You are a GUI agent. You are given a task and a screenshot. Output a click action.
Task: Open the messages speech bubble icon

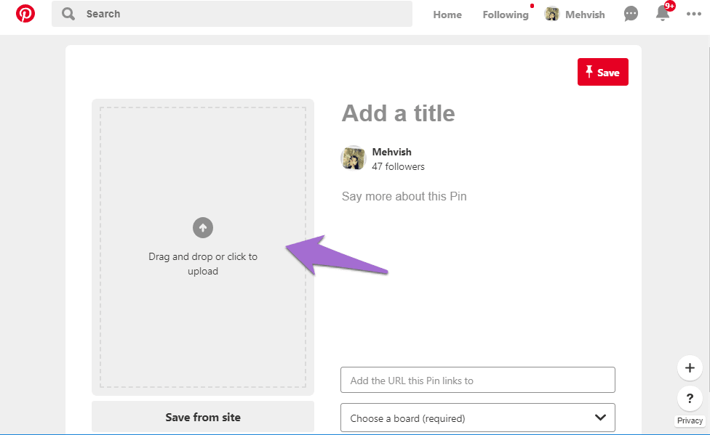pos(631,14)
